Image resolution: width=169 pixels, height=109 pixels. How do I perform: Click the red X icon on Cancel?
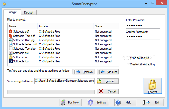(101, 91)
